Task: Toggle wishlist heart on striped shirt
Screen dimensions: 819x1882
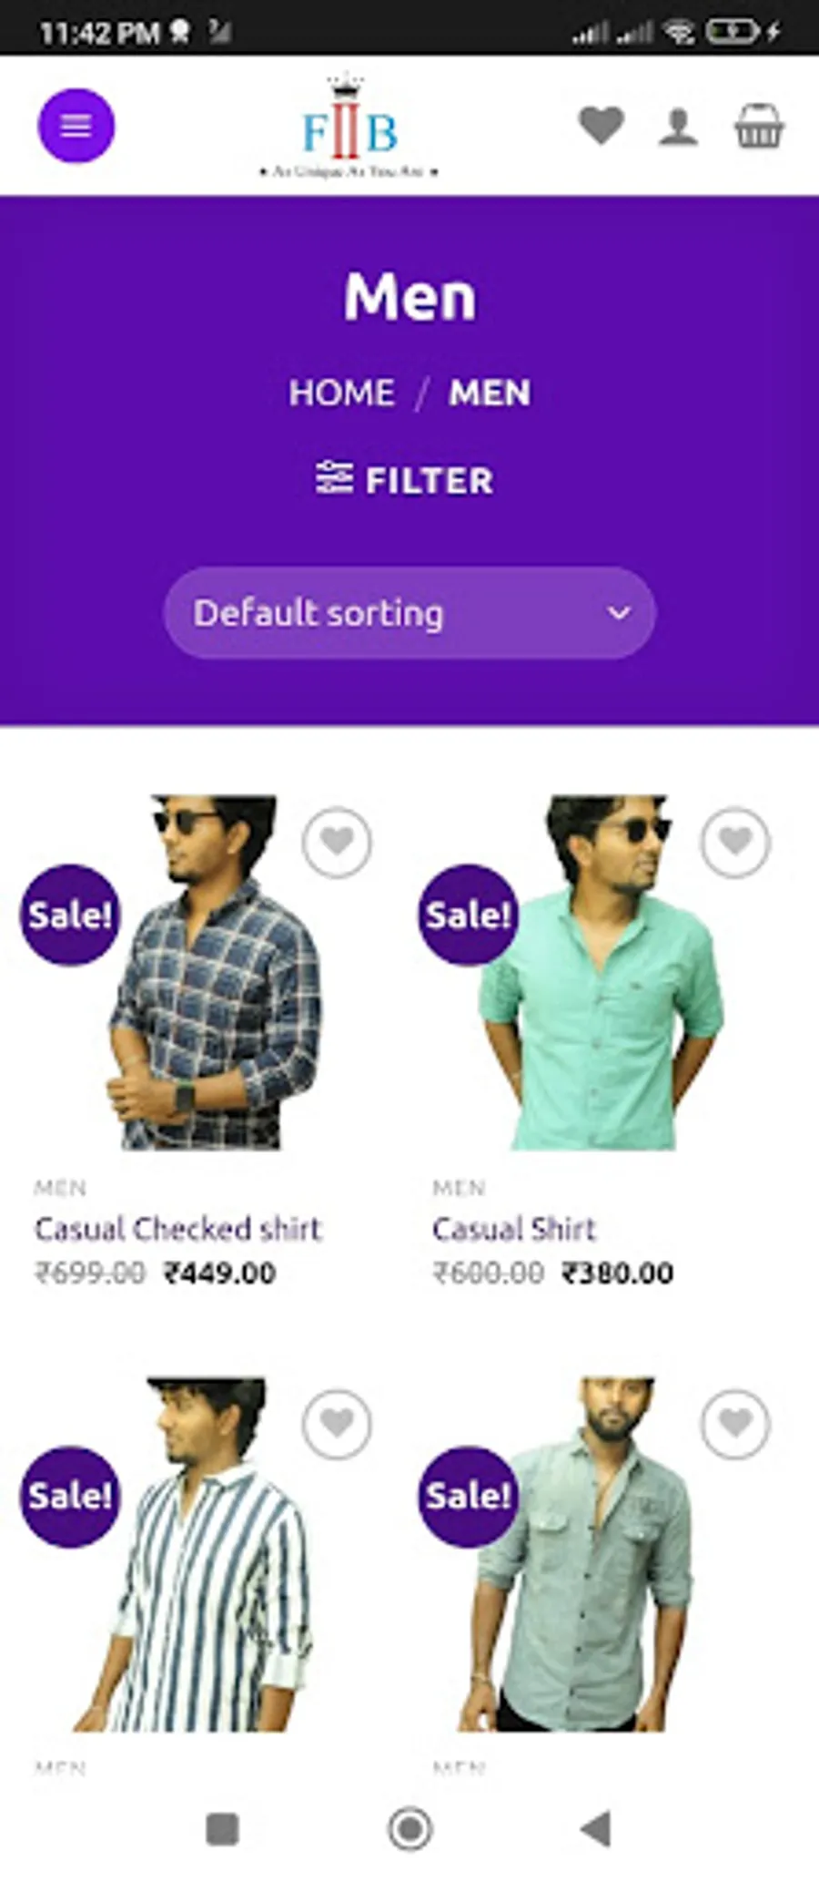Action: coord(337,1423)
